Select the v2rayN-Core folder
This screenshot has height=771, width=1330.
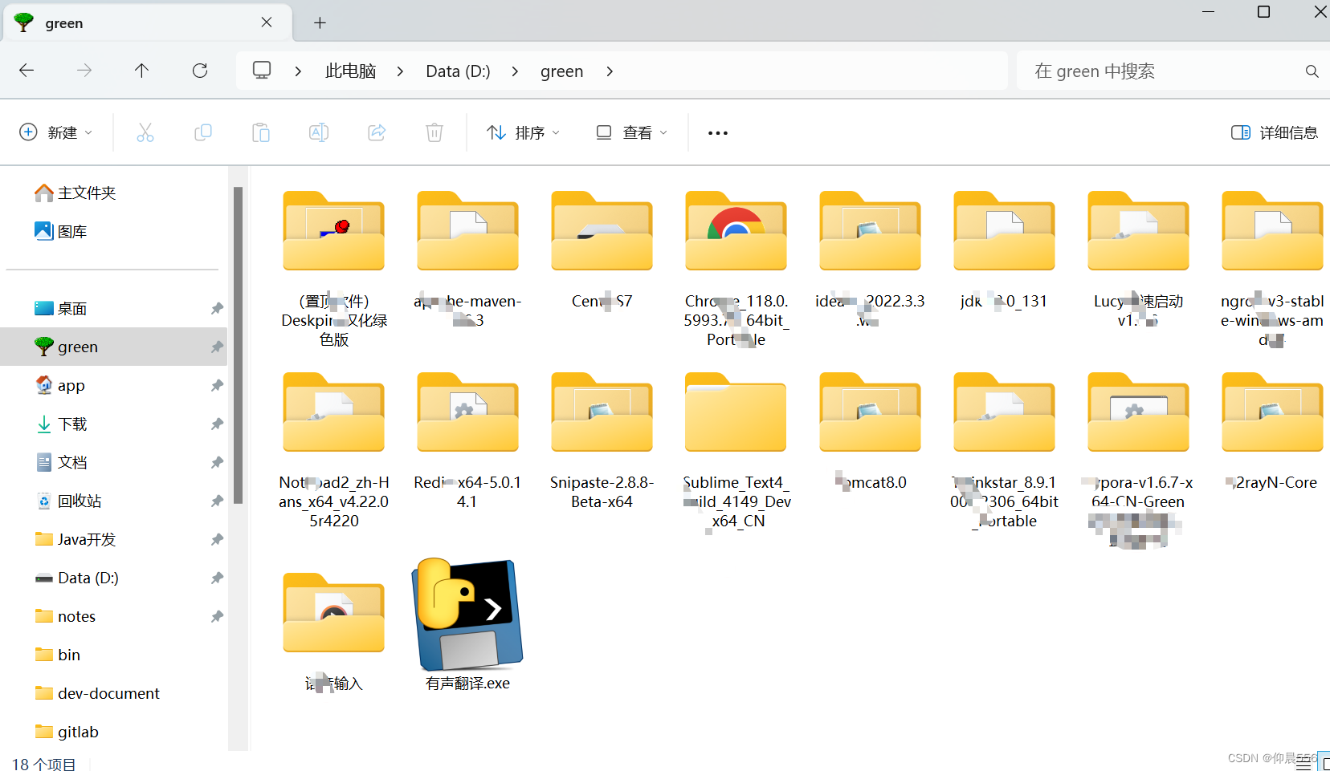(x=1272, y=413)
